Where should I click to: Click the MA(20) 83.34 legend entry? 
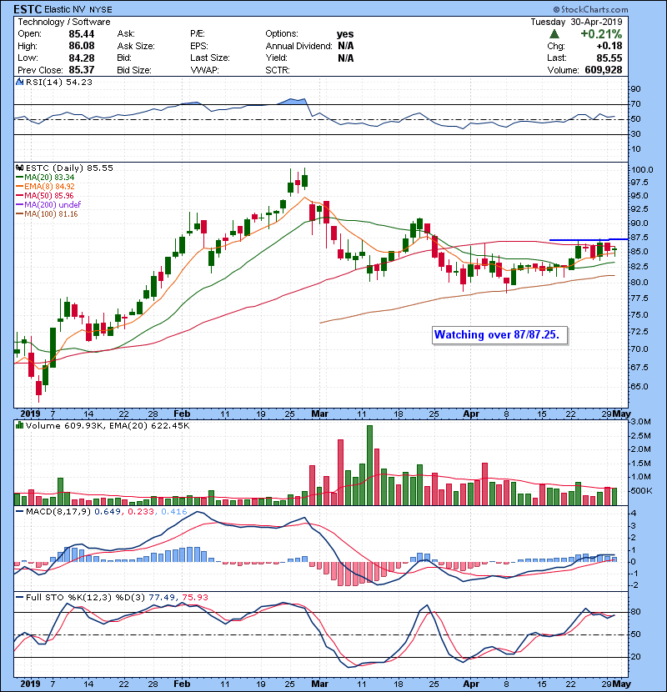pos(45,178)
